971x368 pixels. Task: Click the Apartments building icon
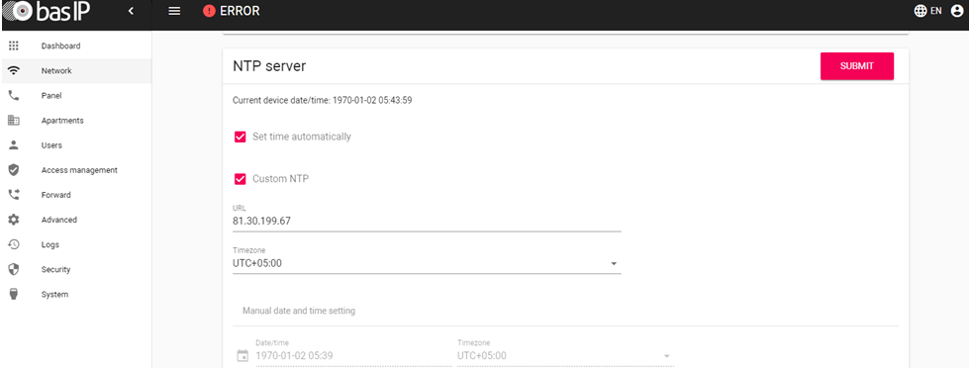pyautogui.click(x=14, y=120)
